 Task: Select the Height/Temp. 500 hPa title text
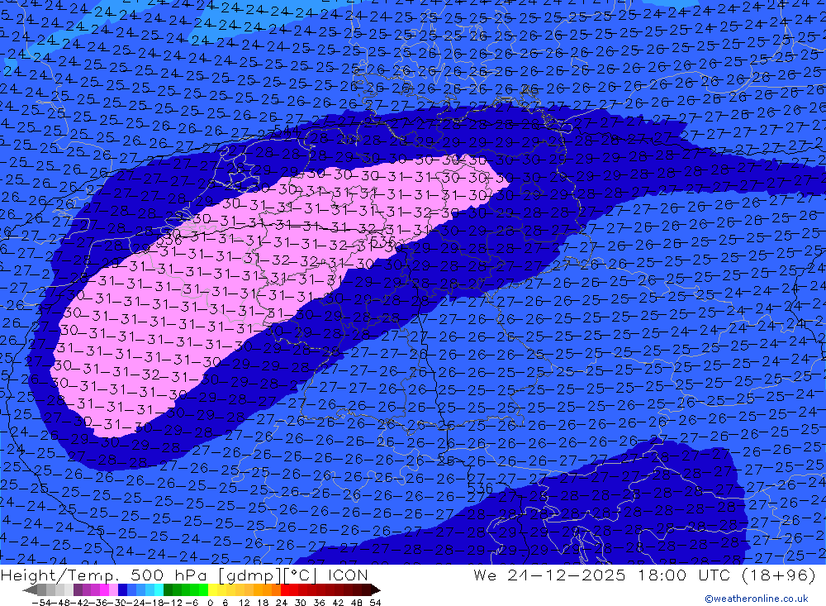[102, 575]
